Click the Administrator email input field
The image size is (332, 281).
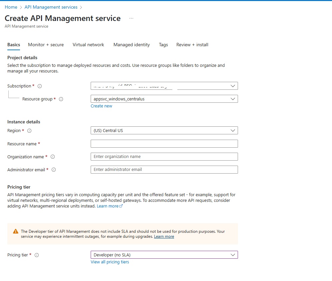point(164,170)
